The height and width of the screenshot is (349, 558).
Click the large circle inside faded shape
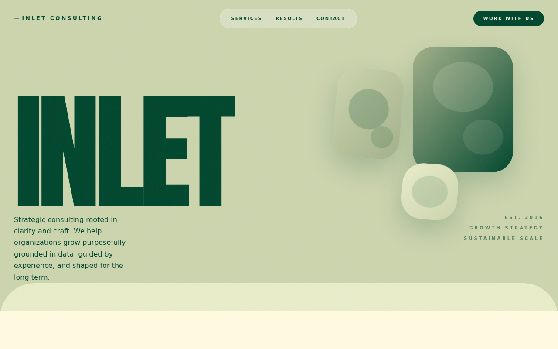369,109
